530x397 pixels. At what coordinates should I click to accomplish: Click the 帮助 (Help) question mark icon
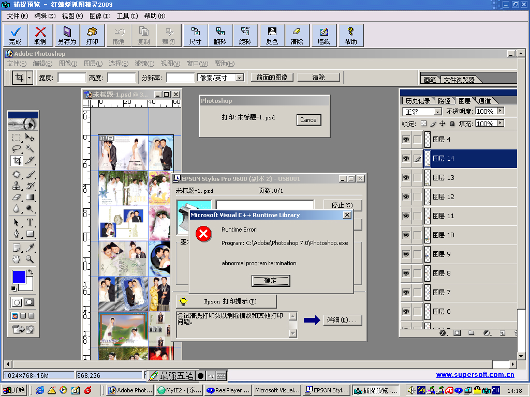tap(351, 35)
